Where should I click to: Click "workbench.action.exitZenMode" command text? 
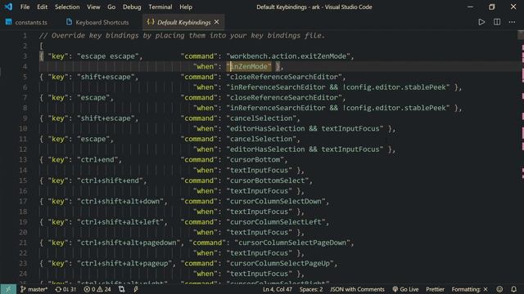(x=287, y=56)
